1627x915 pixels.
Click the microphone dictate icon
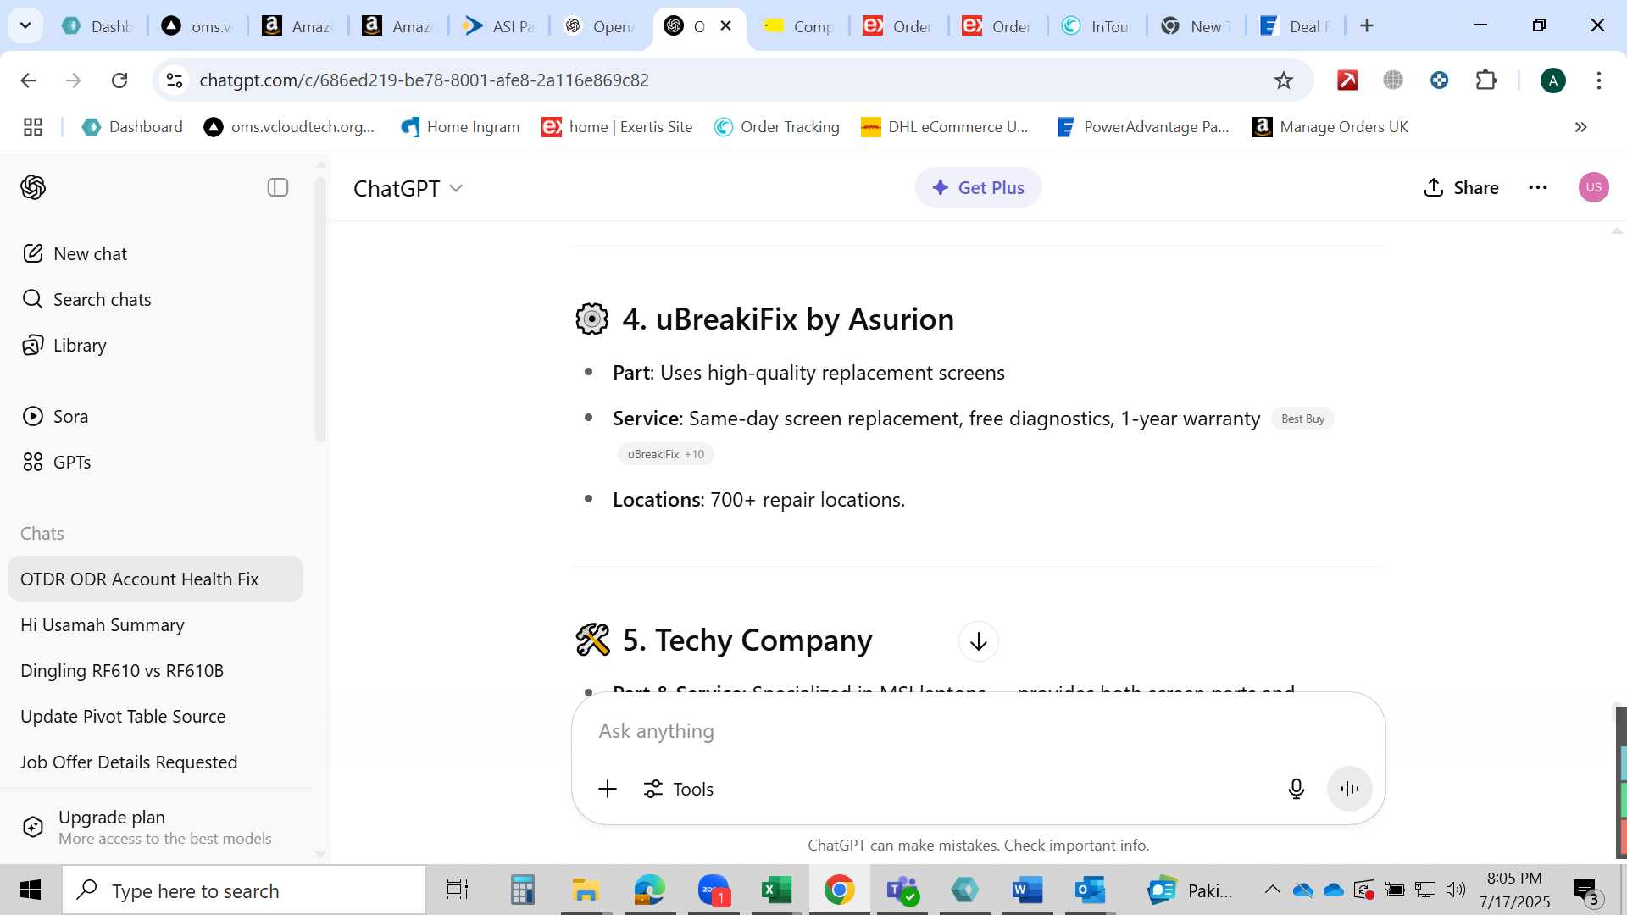[x=1297, y=789]
